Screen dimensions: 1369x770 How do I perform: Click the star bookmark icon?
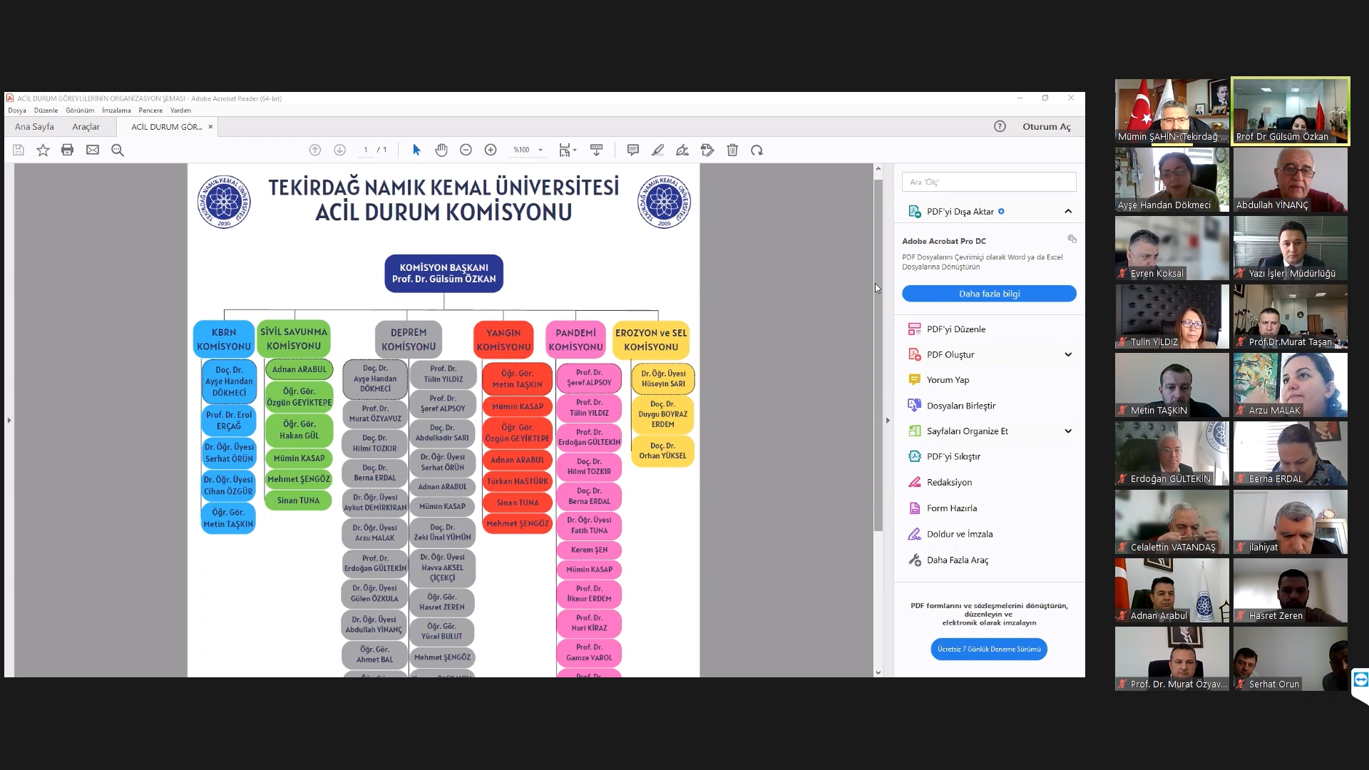43,150
